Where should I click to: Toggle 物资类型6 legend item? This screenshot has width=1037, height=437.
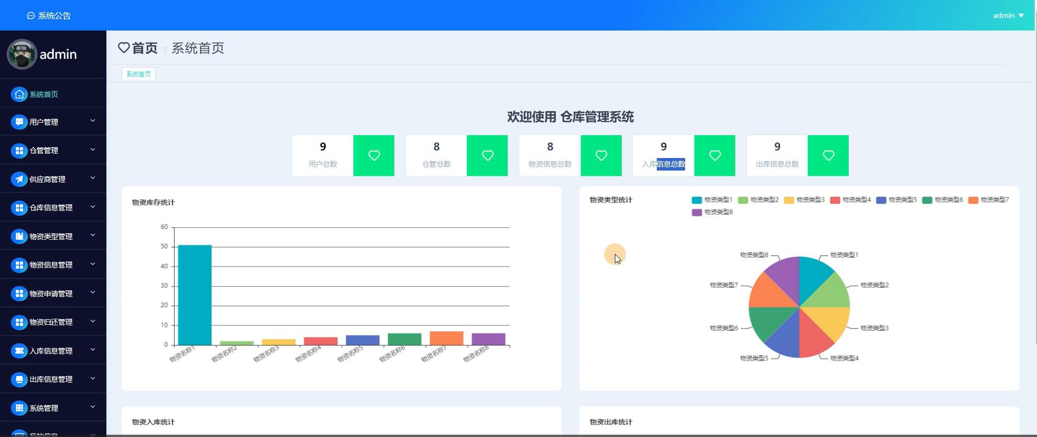tap(943, 200)
